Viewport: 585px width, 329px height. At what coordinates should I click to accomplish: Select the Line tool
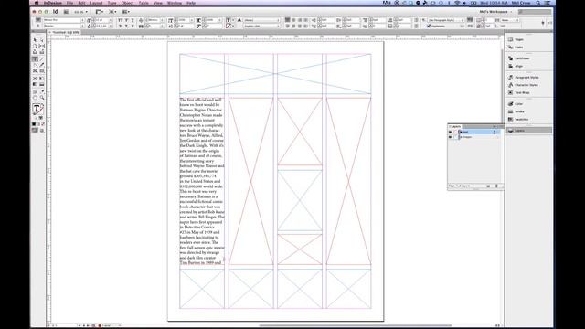[x=41, y=58]
